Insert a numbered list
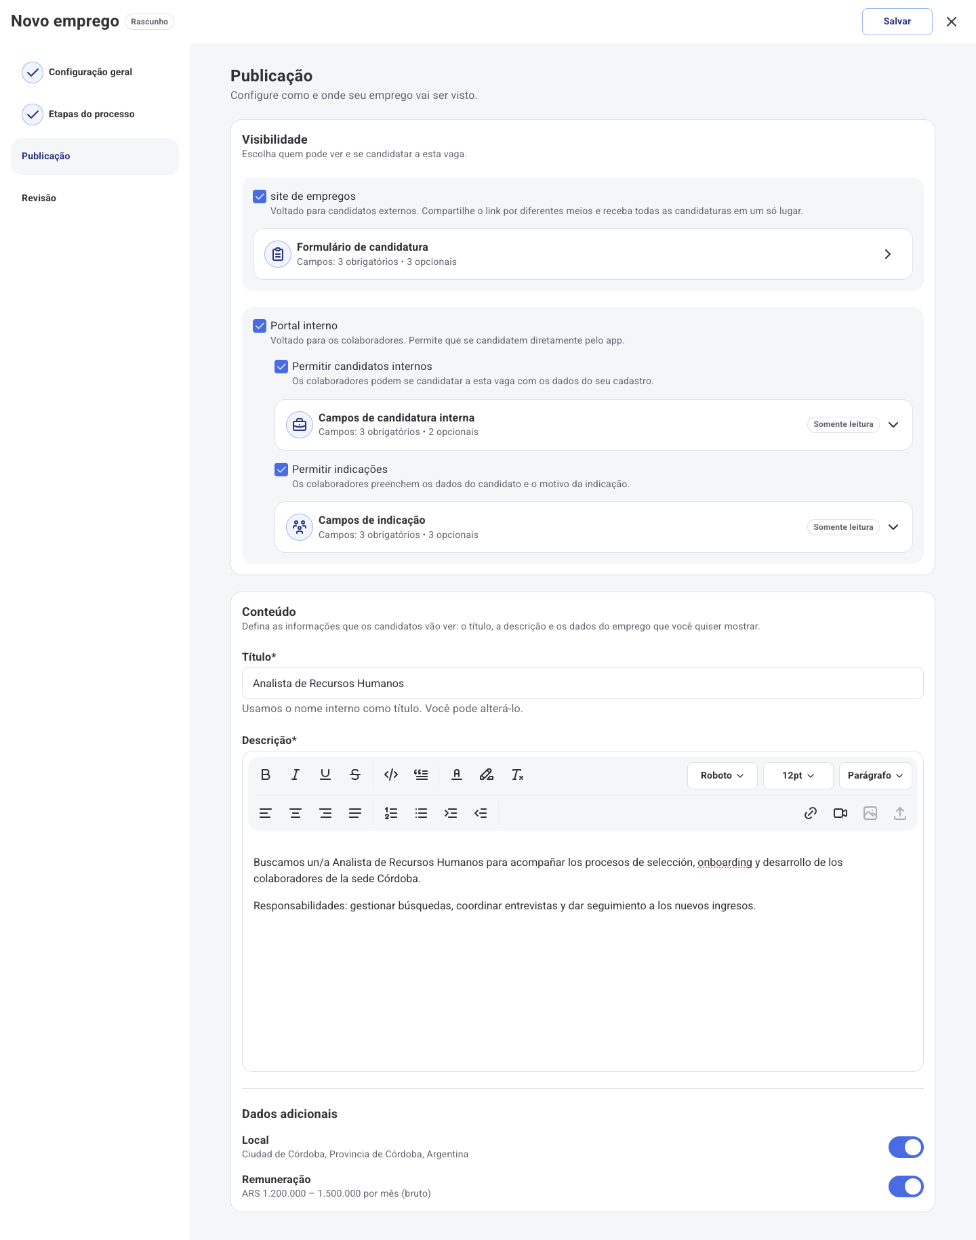976x1240 pixels. tap(391, 813)
